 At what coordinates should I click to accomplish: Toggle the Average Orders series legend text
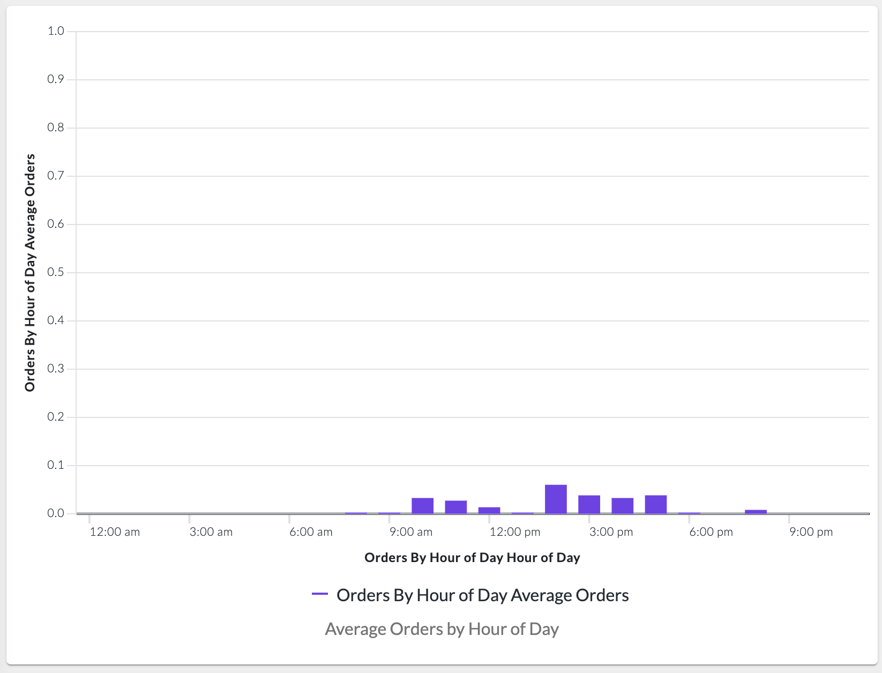(482, 595)
